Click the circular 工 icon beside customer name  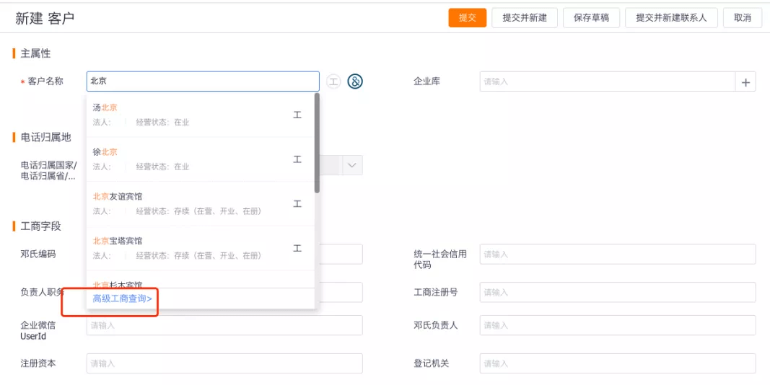pos(333,81)
